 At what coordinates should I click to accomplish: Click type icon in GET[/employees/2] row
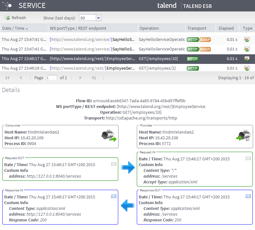click(x=247, y=68)
